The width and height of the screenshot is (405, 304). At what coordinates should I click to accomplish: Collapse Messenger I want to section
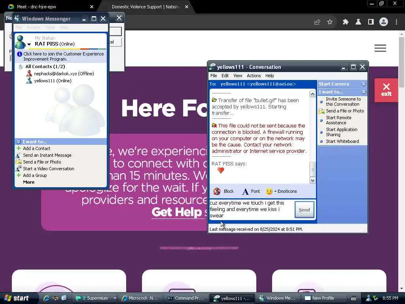click(x=18, y=142)
